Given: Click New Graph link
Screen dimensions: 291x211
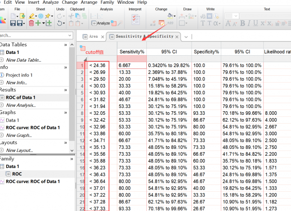Looking at the screenshot, I should pos(19,135).
